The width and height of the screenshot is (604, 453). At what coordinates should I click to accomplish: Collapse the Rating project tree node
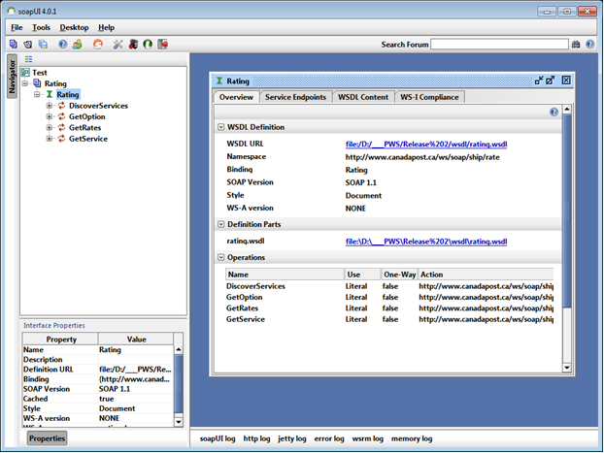(25, 83)
